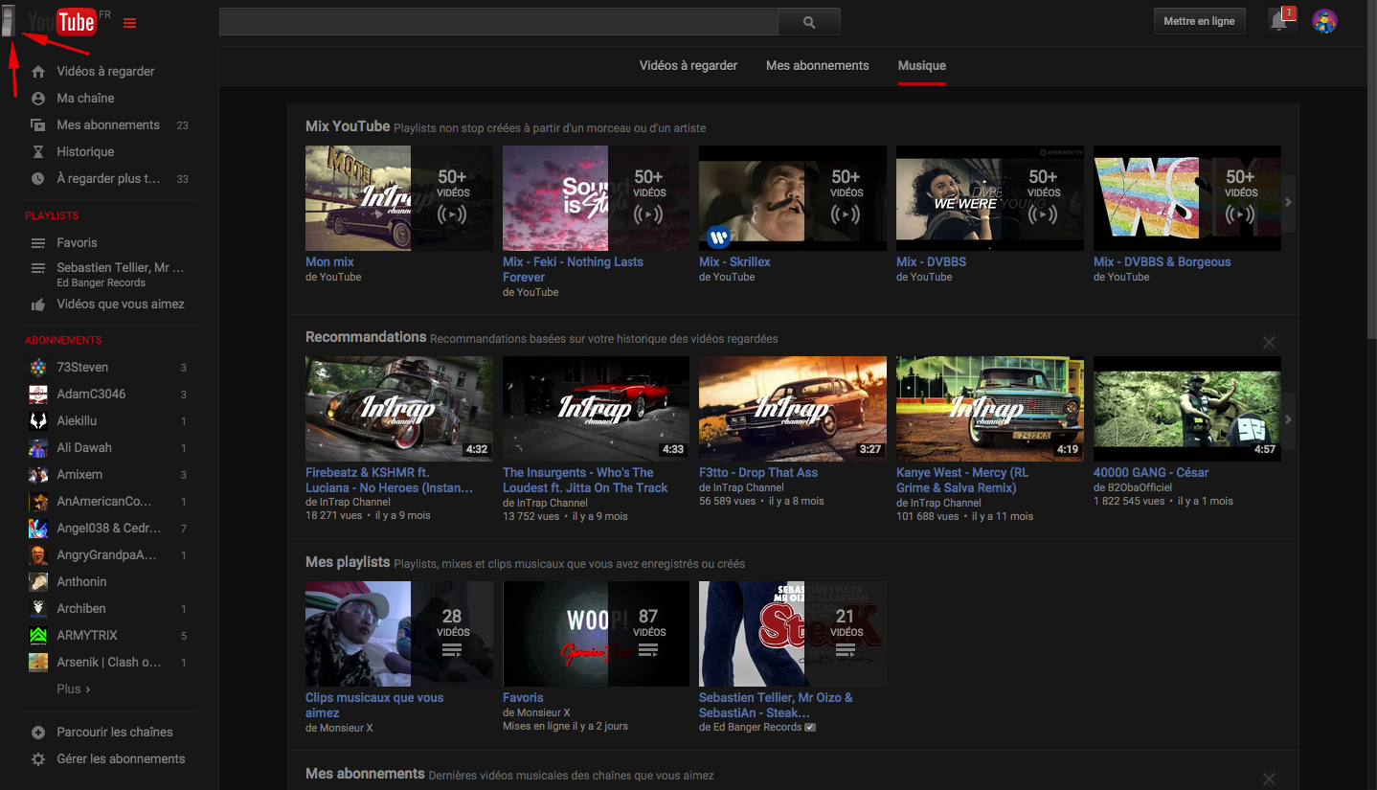Switch to the Mes abonnements tab
The image size is (1377, 790).
pyautogui.click(x=818, y=66)
